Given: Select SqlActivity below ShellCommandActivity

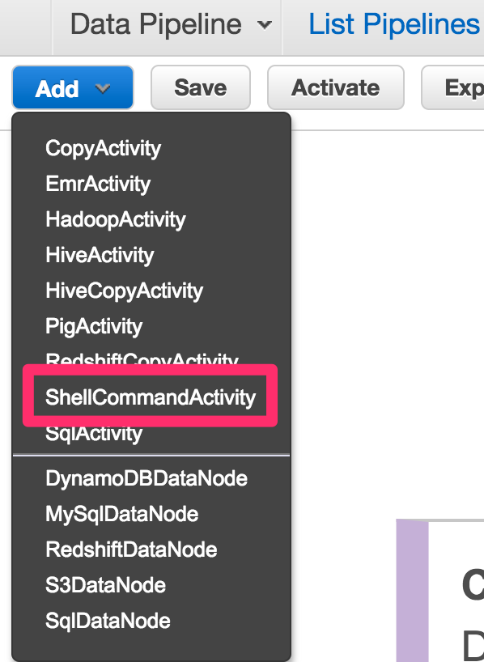Looking at the screenshot, I should pyautogui.click(x=93, y=432).
